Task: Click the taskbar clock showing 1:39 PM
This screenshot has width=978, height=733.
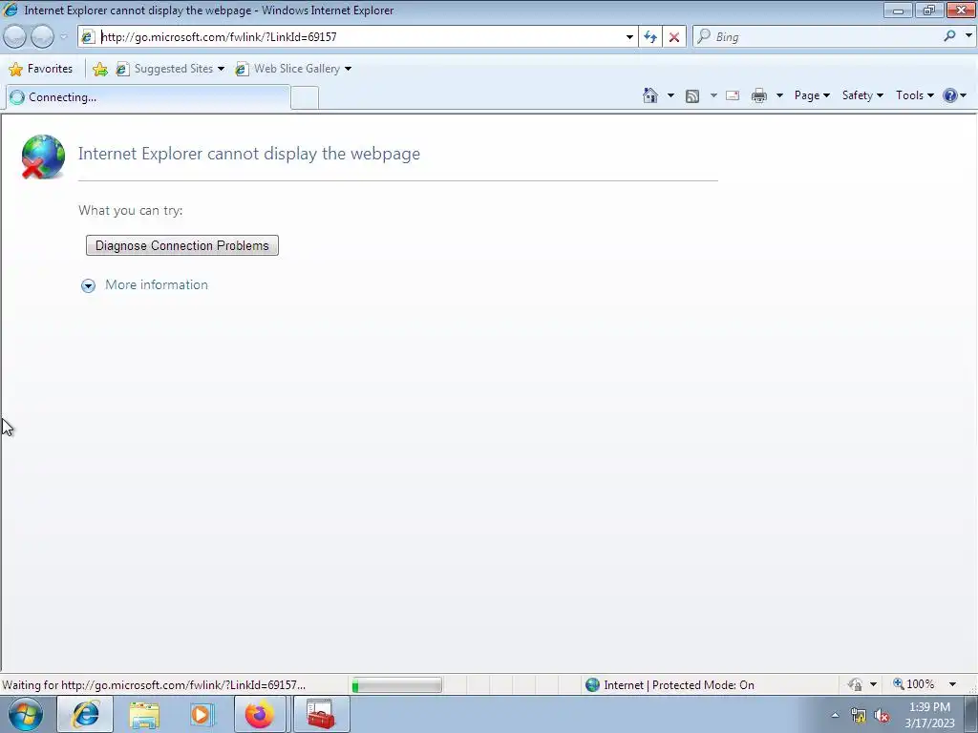Action: (929, 715)
